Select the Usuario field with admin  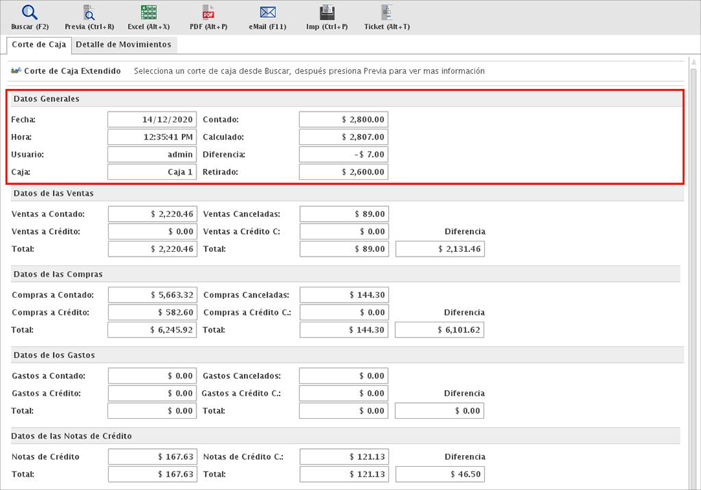152,155
